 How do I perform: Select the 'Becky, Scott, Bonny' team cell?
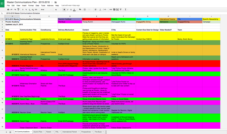click(x=190, y=36)
